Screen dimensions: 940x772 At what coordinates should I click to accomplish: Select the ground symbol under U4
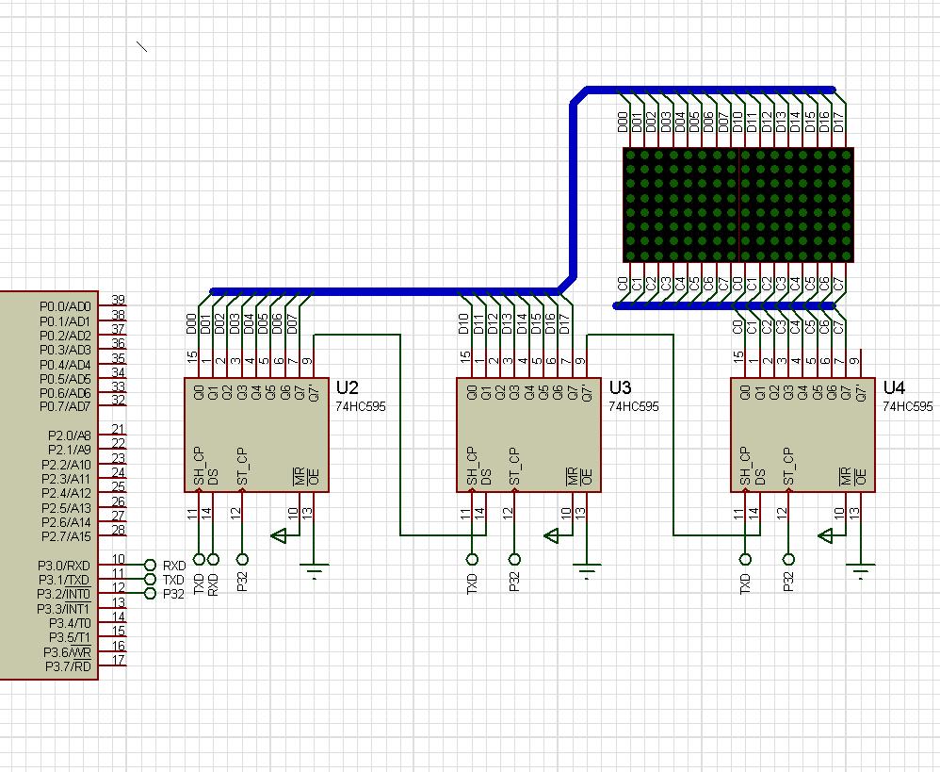click(860, 567)
